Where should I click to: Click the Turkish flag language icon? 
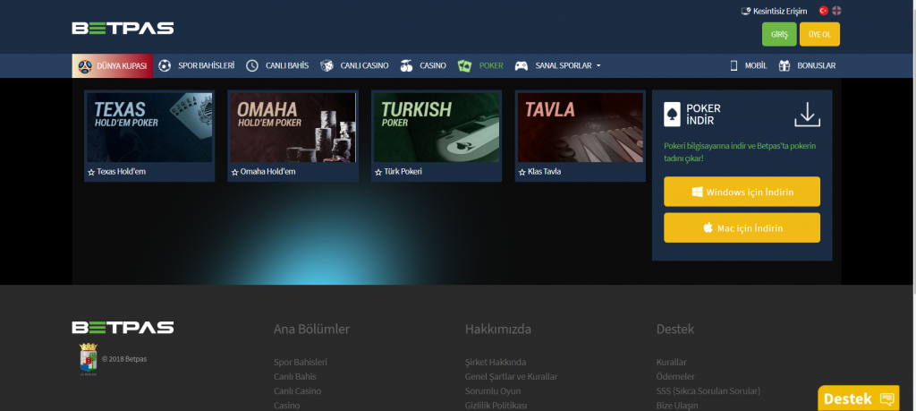(823, 11)
